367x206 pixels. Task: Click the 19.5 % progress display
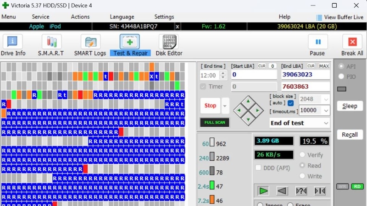315,141
